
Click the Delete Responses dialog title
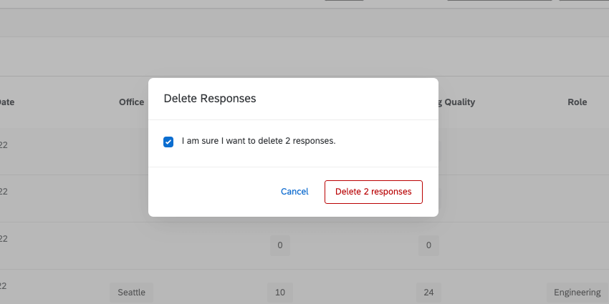tap(210, 99)
